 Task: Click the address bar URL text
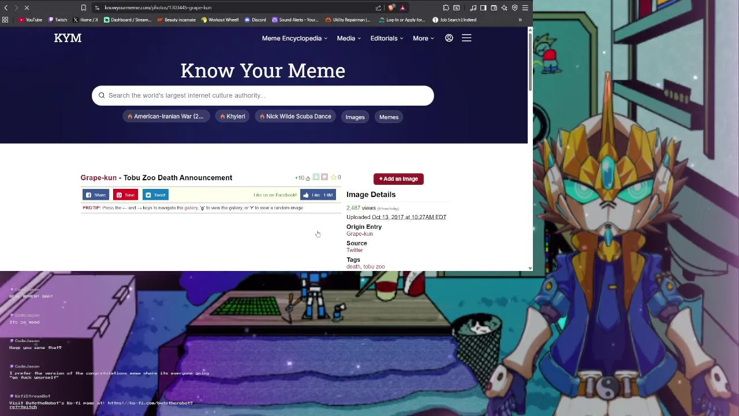(158, 8)
